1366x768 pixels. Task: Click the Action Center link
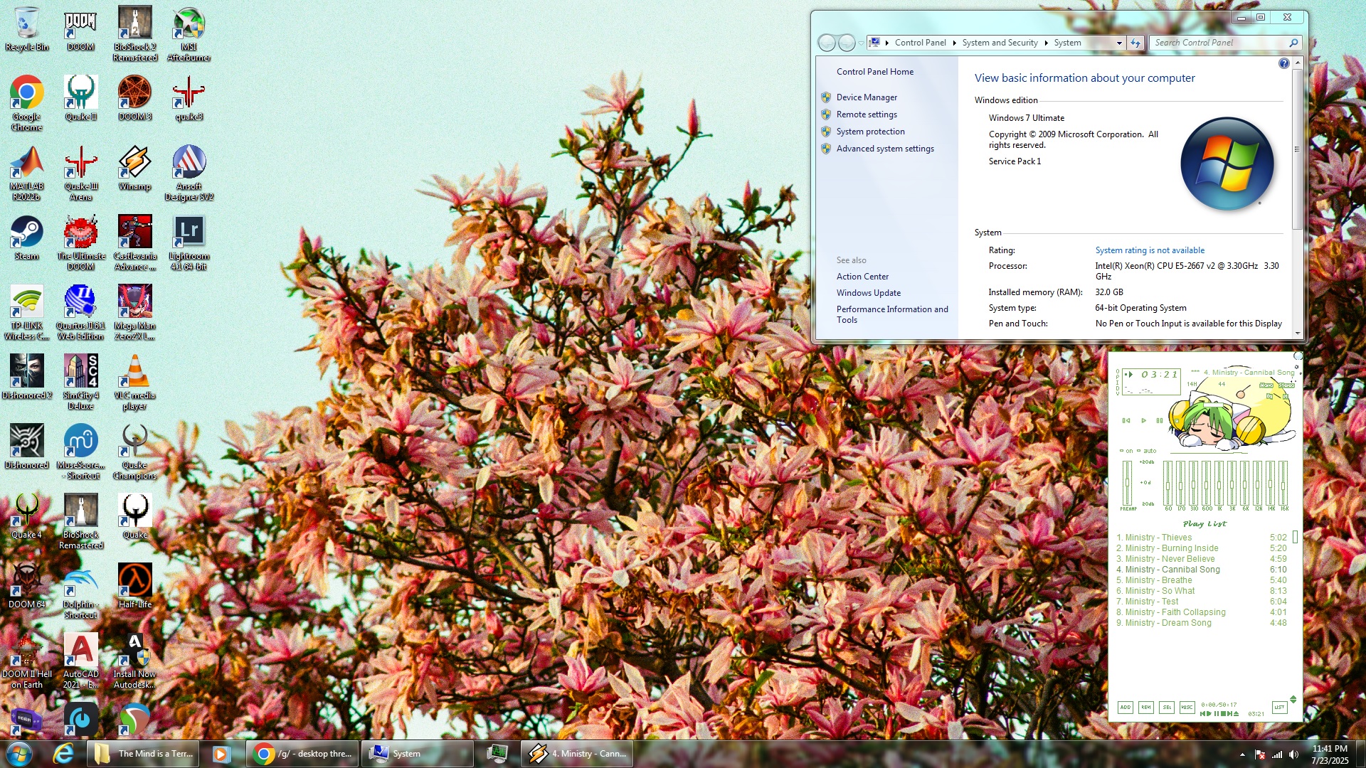(862, 277)
